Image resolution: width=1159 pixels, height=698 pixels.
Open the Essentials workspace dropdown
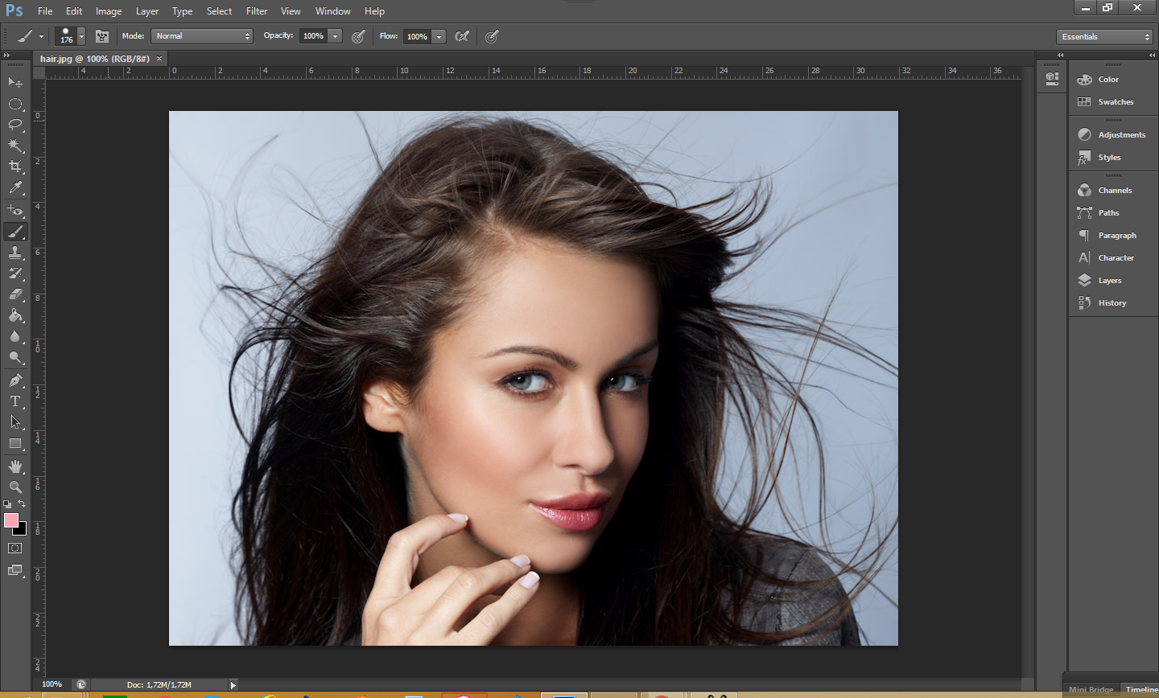[1105, 37]
